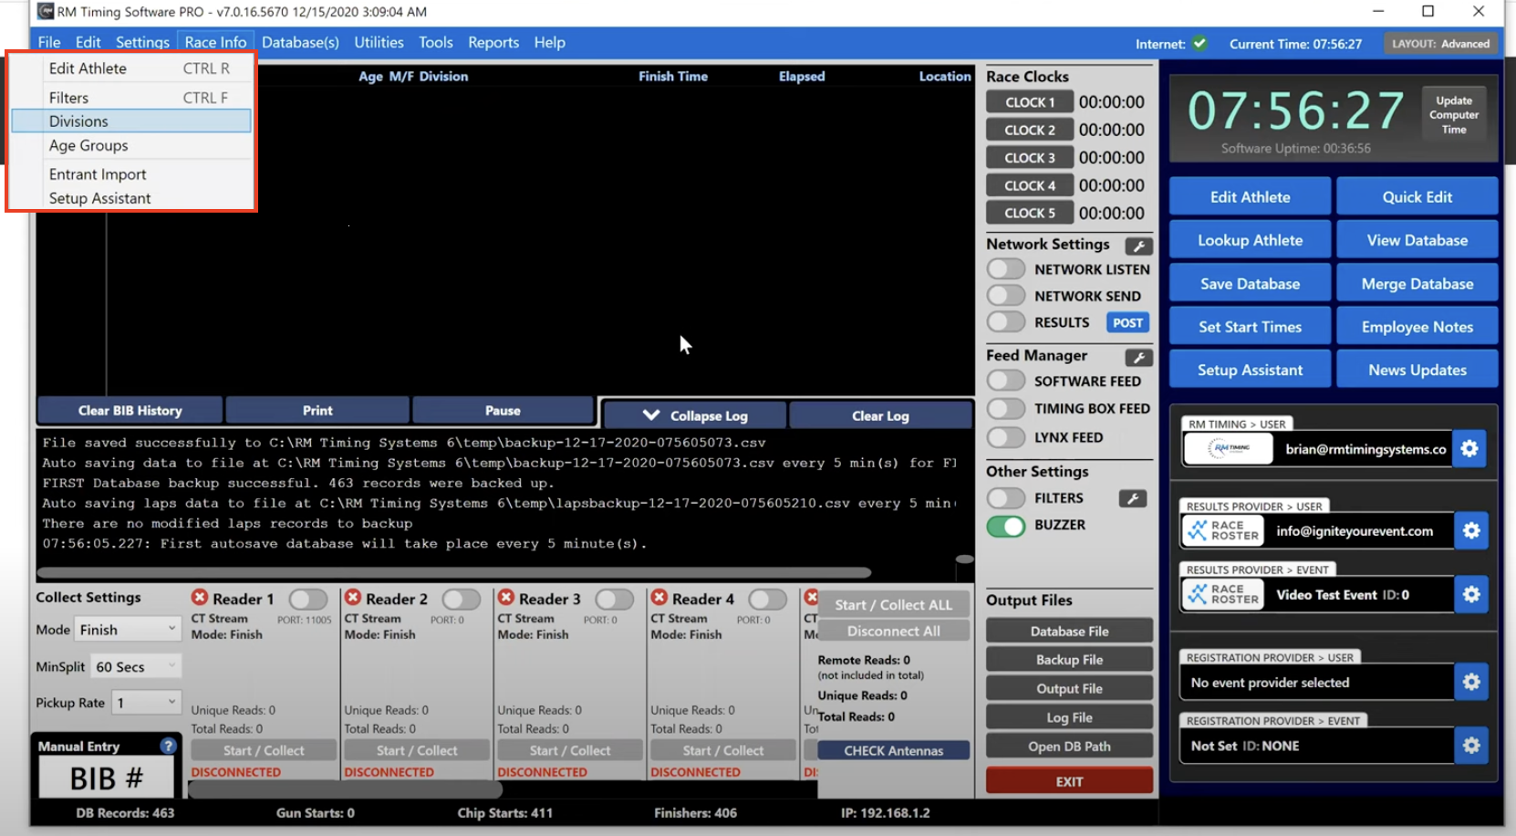Image resolution: width=1516 pixels, height=836 pixels.
Task: Open the Pickup Rate dropdown
Action: pyautogui.click(x=146, y=702)
